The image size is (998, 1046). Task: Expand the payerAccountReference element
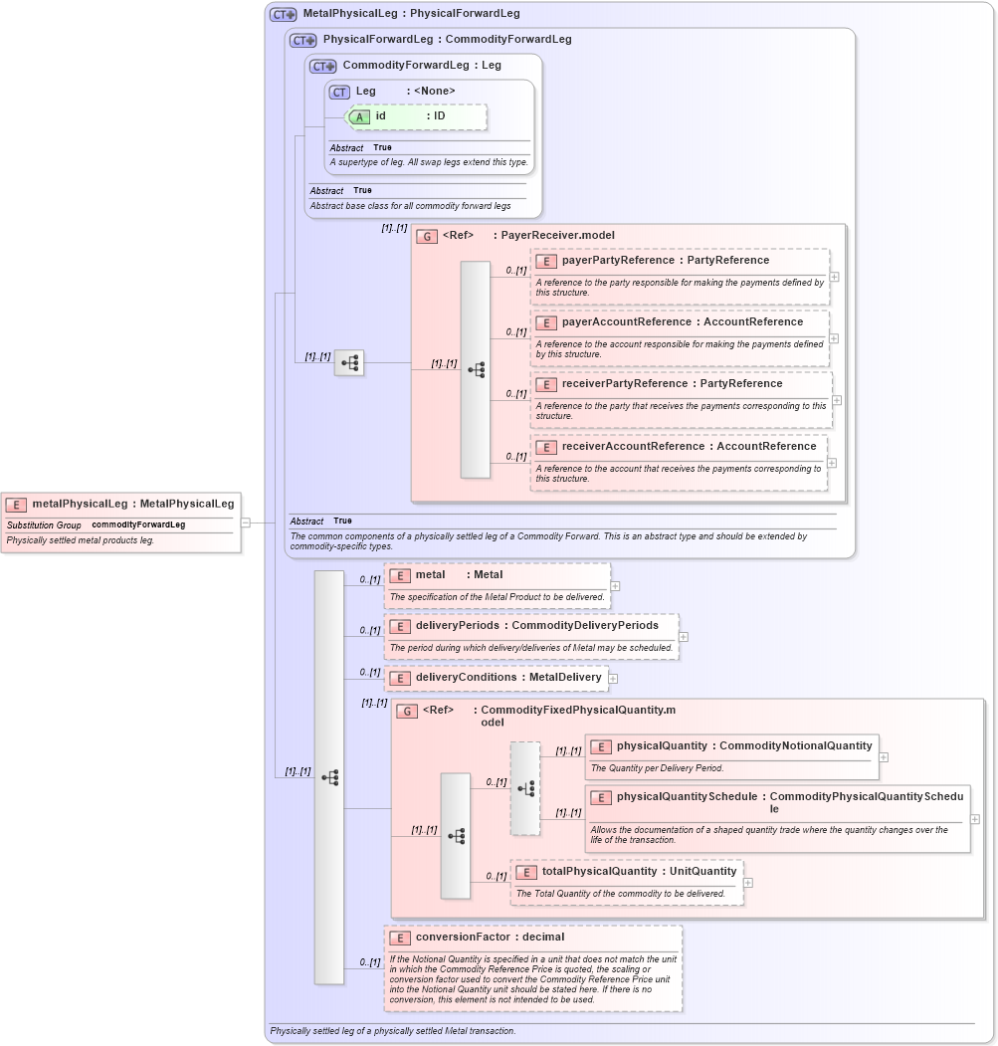pos(833,338)
